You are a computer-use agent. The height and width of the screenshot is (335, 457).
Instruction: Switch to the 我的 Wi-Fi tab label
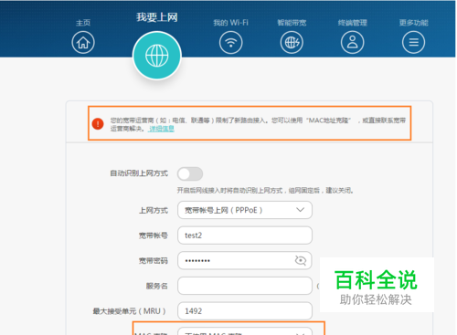point(230,23)
